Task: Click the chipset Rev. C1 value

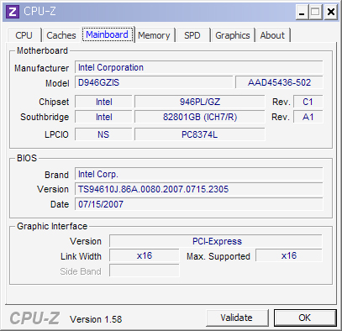Action: coord(308,102)
